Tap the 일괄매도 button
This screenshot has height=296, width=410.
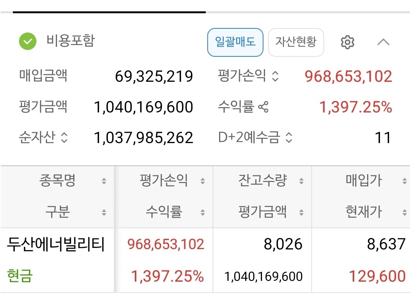pos(235,42)
